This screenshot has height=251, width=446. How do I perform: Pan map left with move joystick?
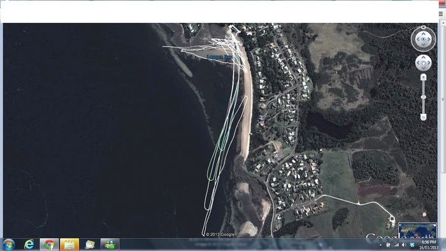[418, 62]
